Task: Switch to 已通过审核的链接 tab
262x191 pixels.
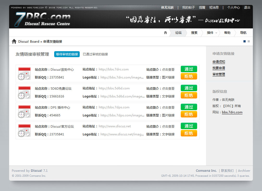Action: coord(95,54)
